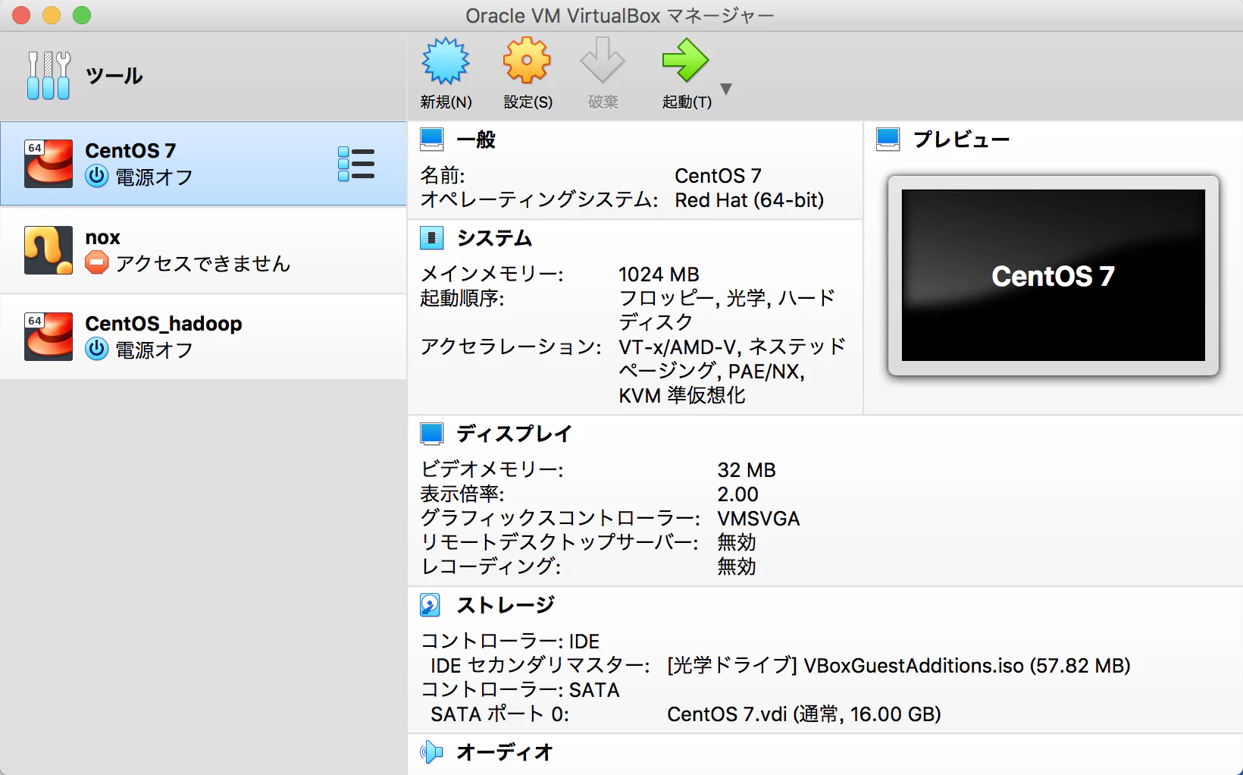Click the CentOS 7.vdi SATA port entry
Image resolution: width=1243 pixels, height=775 pixels.
point(803,714)
